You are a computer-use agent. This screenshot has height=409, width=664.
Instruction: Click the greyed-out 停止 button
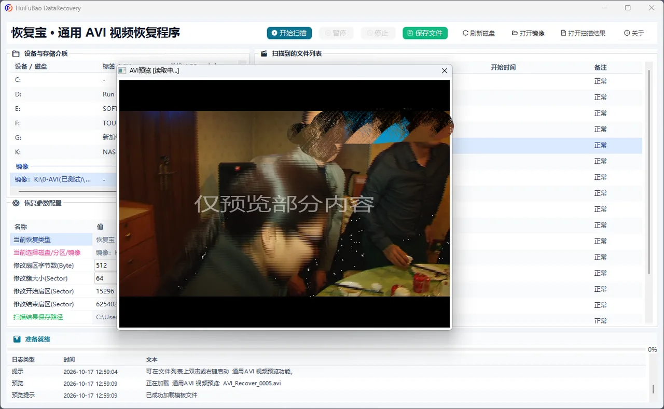(x=378, y=33)
